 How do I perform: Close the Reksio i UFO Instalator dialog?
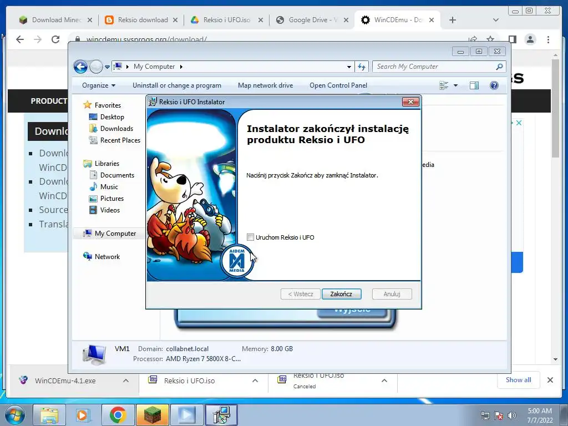pyautogui.click(x=410, y=102)
